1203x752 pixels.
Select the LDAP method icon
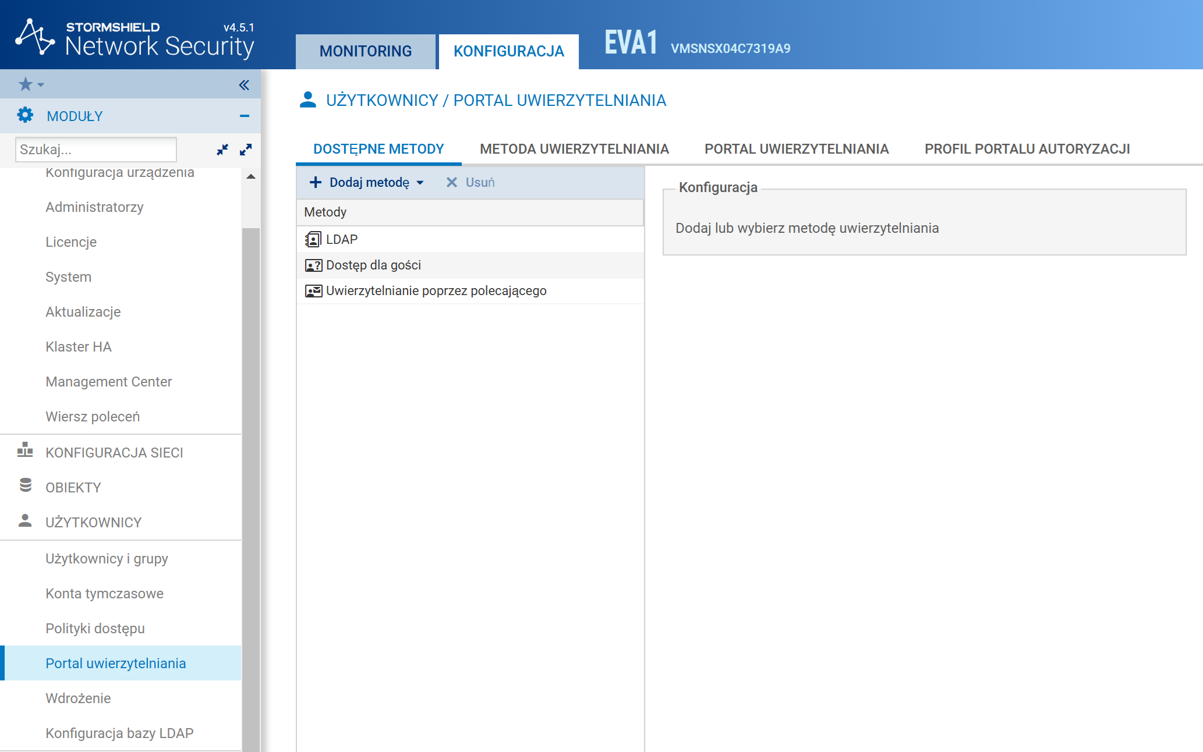tap(313, 239)
